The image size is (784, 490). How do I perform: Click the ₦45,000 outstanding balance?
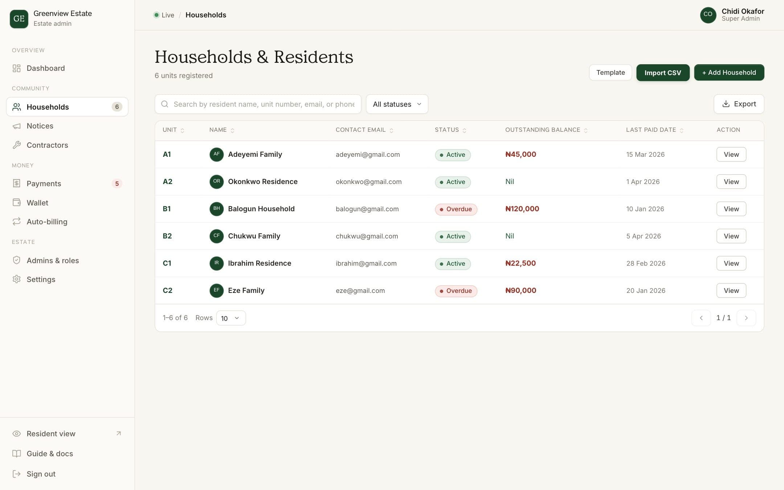(520, 154)
